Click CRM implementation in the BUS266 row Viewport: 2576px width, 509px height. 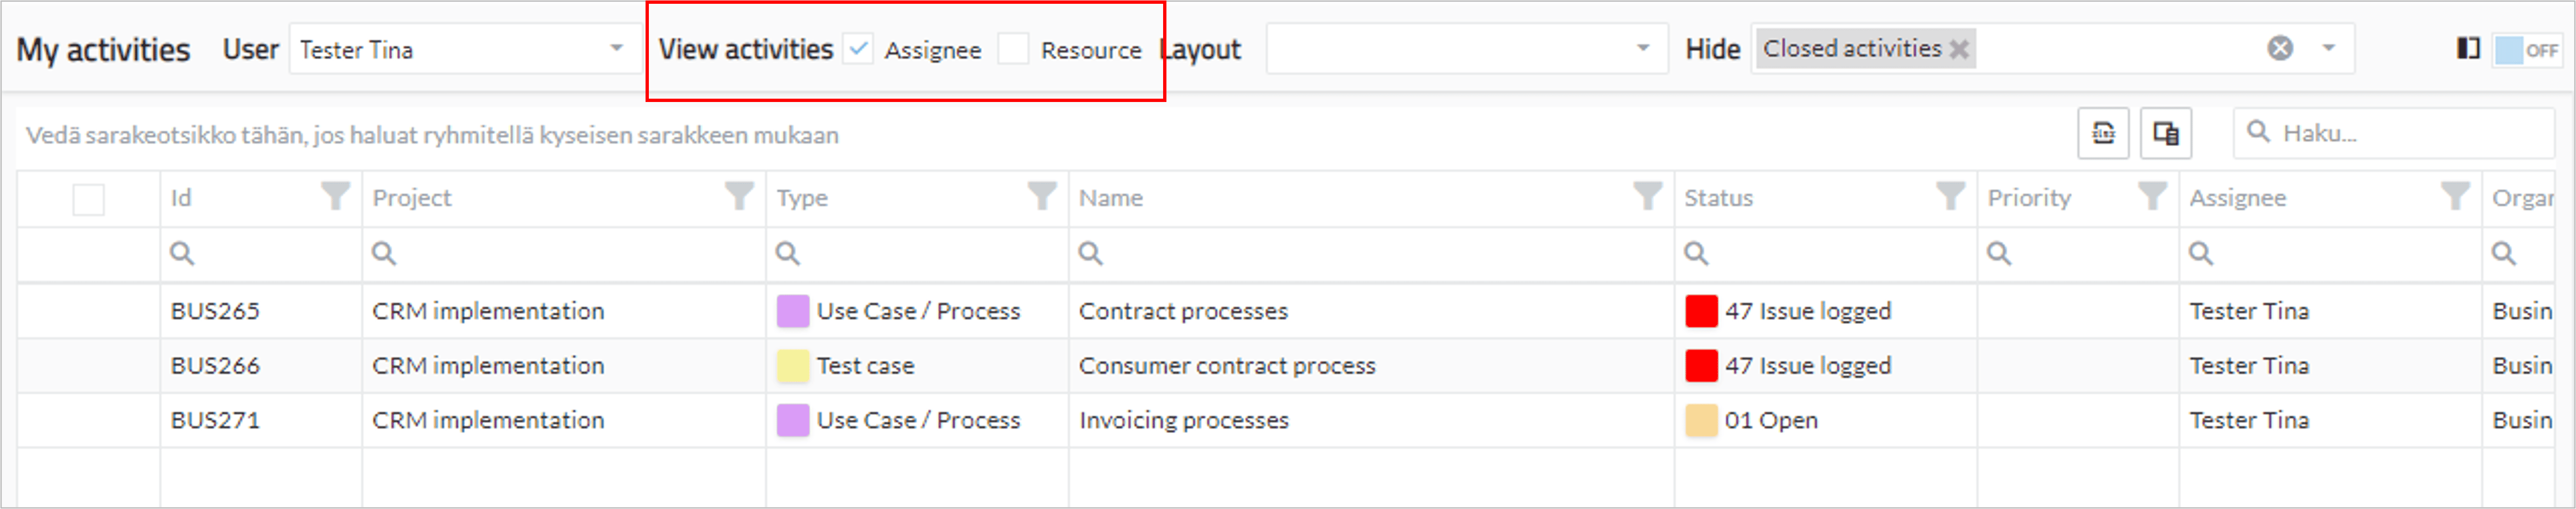click(488, 366)
